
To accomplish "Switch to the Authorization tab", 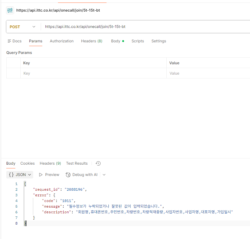I will coord(61,41).
